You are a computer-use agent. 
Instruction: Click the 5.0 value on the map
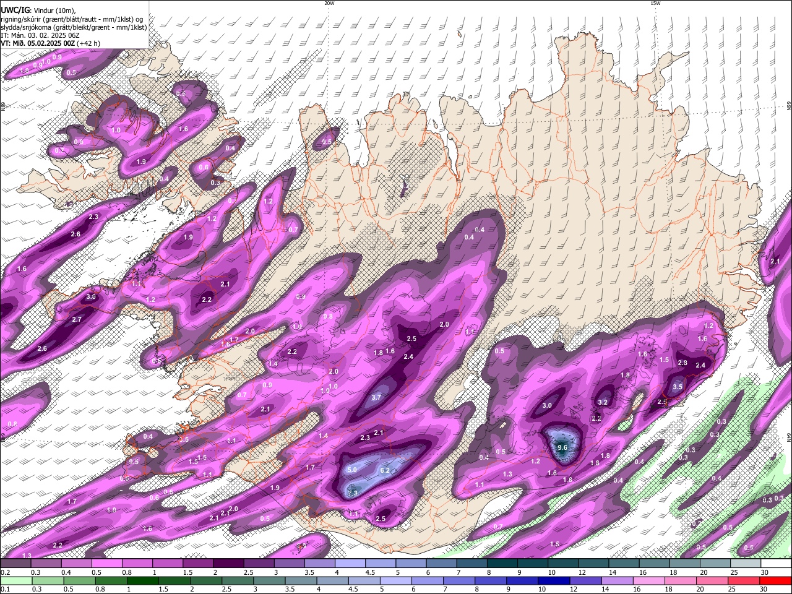tap(352, 470)
